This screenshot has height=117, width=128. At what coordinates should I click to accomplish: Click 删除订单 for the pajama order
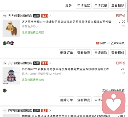tap(66, 53)
